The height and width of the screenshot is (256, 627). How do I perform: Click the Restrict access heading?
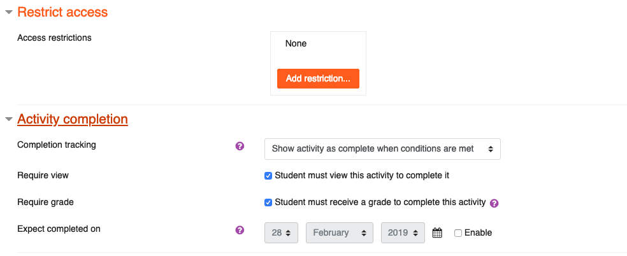pos(63,12)
